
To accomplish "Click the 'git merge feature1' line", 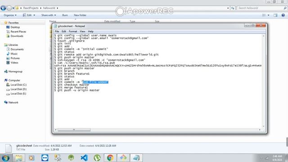I will (x=71, y=87).
